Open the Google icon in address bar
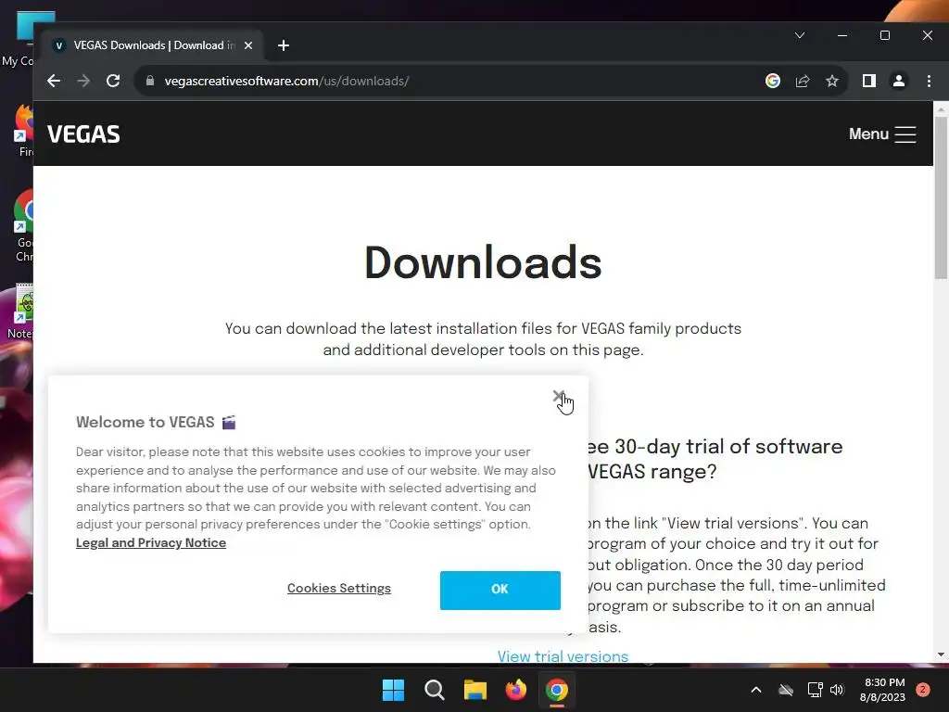This screenshot has width=949, height=712. point(772,81)
